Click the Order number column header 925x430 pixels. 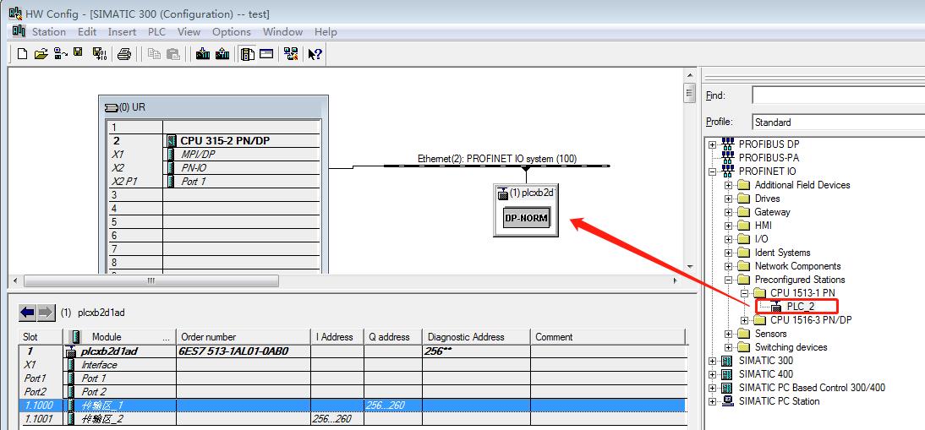243,337
